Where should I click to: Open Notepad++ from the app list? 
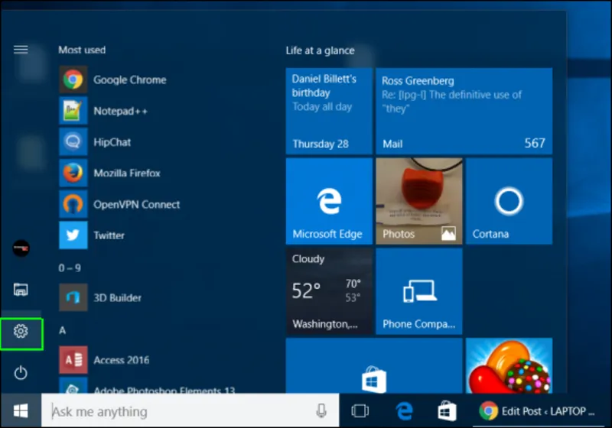(120, 111)
